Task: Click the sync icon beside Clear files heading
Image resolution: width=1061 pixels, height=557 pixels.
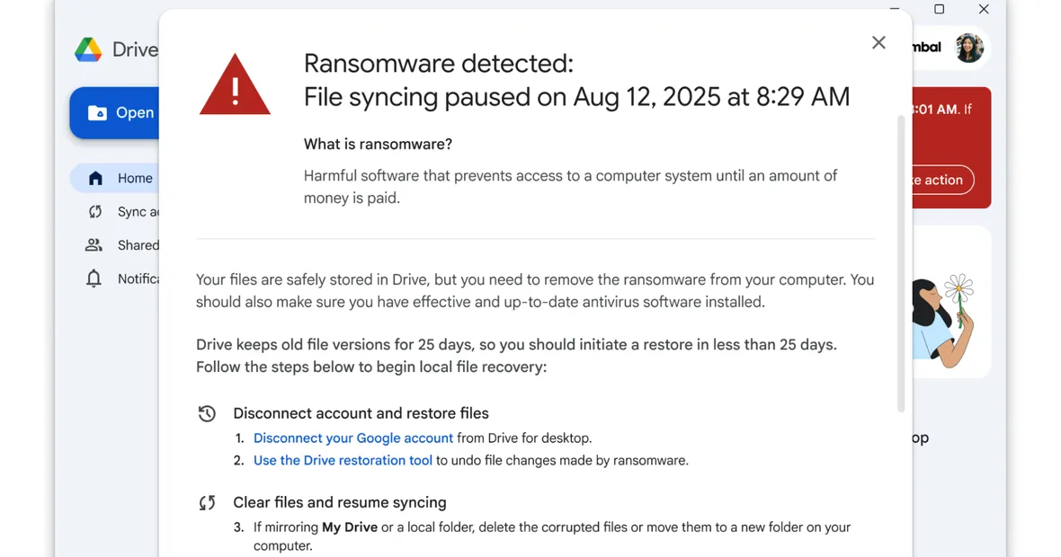Action: [x=207, y=502]
